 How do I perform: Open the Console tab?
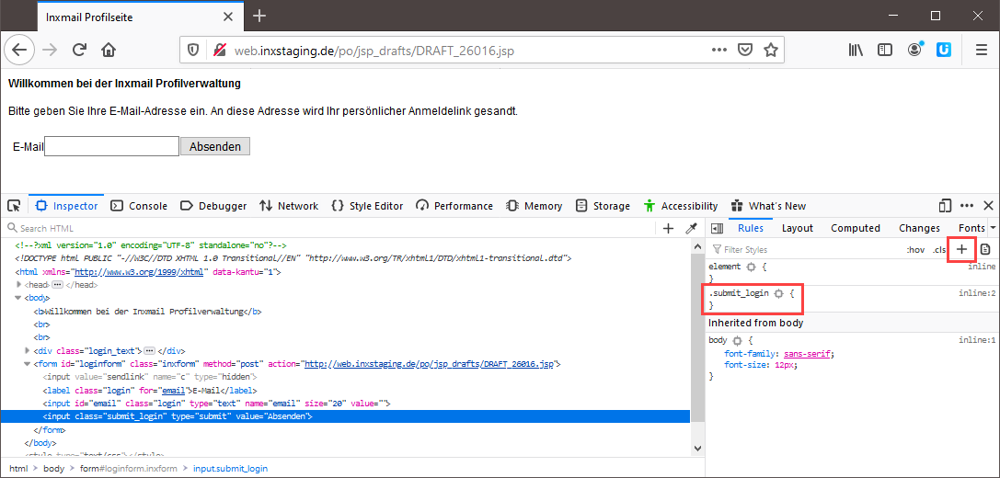click(138, 206)
